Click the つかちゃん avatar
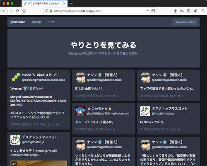207x166 pixels. click(80, 111)
